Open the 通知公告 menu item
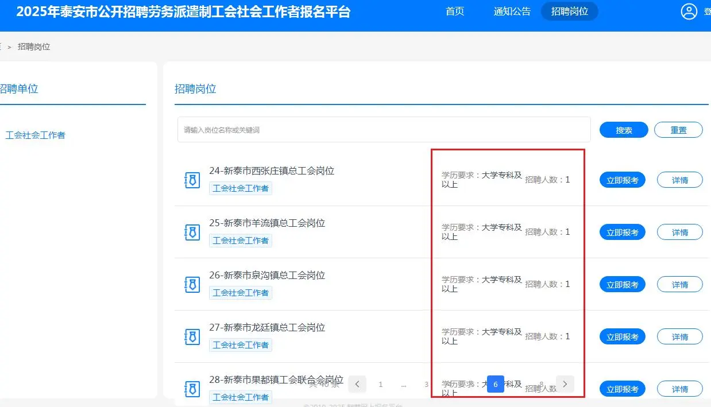 pos(511,11)
